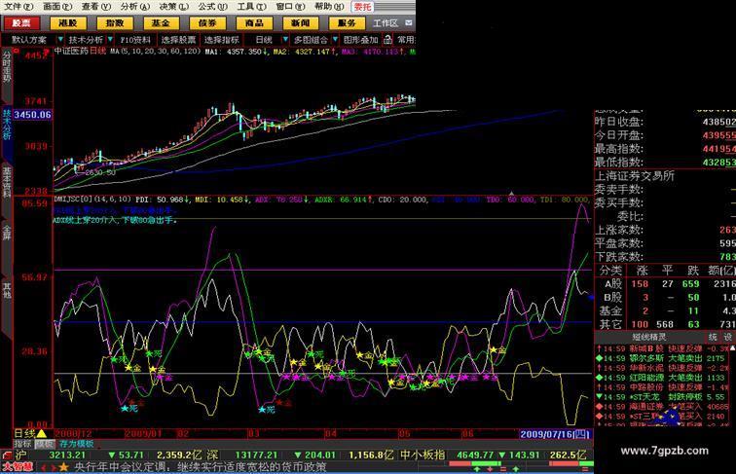This screenshot has width=736, height=474.
Task: Select the red 股票 category button
Action: coord(21,23)
